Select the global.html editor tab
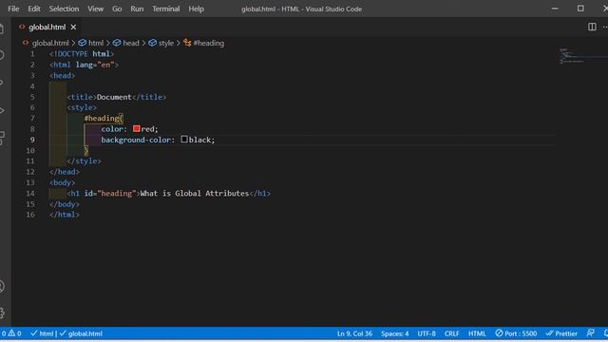The width and height of the screenshot is (608, 342). pyautogui.click(x=47, y=28)
